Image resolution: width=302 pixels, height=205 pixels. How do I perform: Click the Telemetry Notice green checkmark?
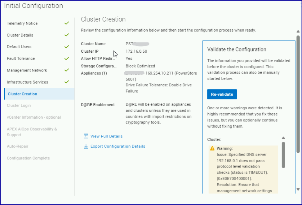[x=66, y=23]
